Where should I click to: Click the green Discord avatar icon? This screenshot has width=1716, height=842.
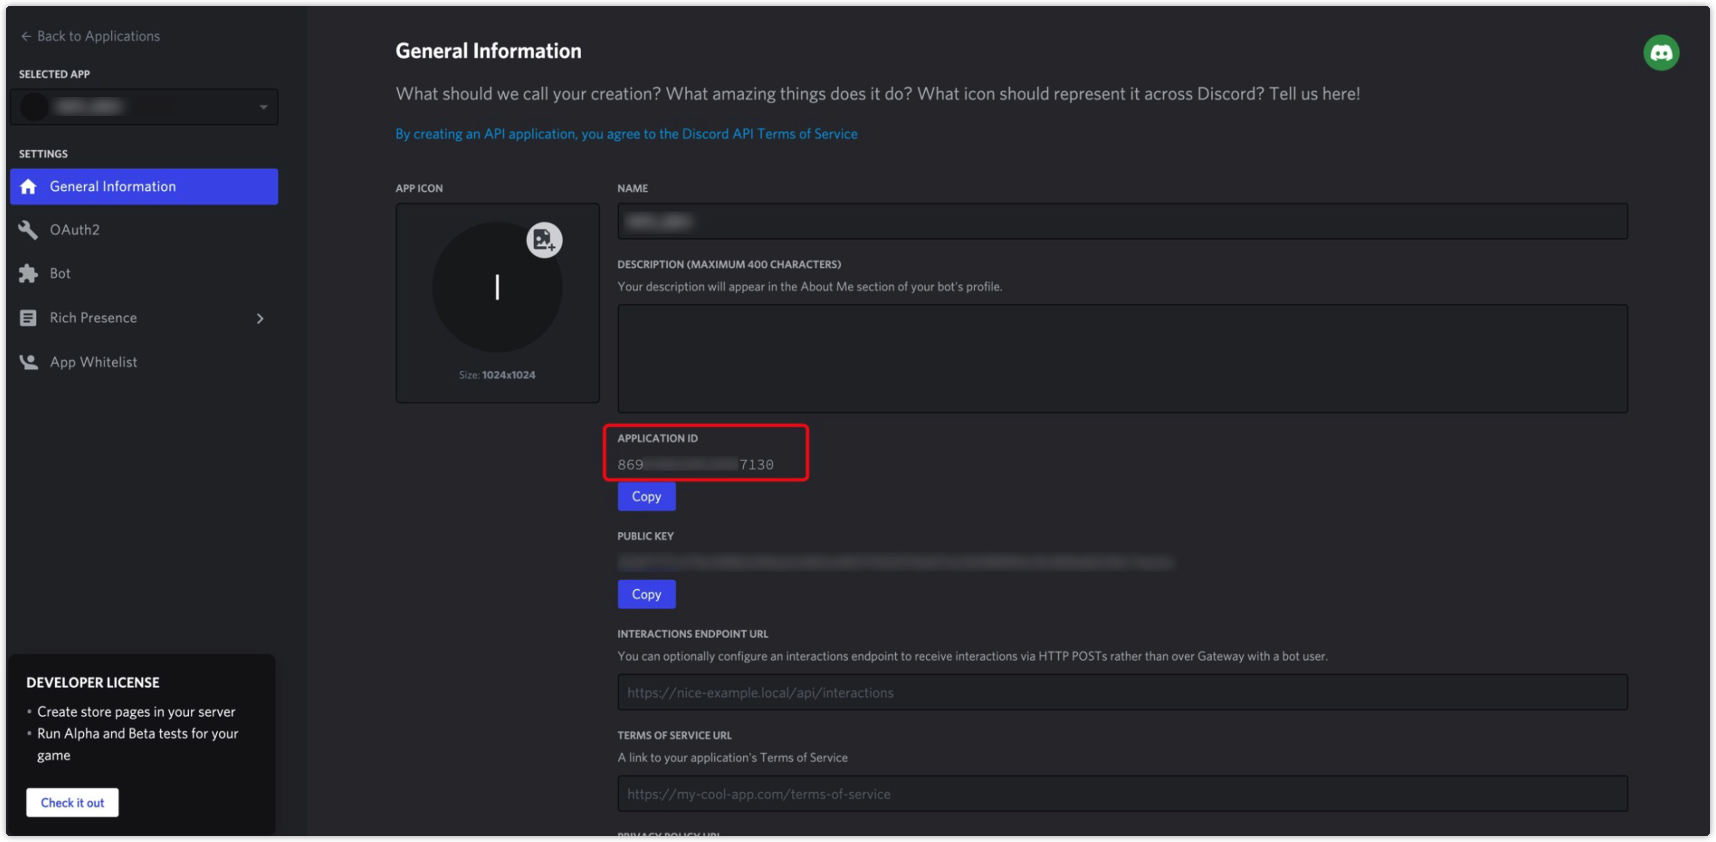tap(1661, 53)
